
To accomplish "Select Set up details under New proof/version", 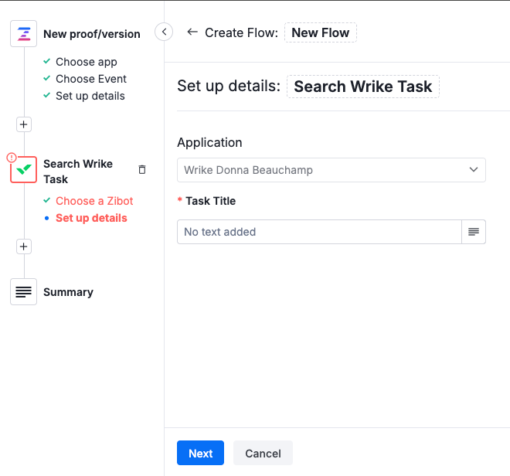I will 90,96.
